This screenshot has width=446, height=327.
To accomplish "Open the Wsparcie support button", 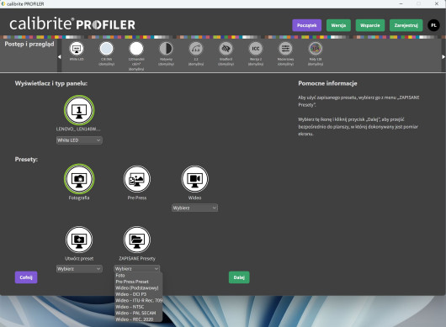I will point(370,25).
